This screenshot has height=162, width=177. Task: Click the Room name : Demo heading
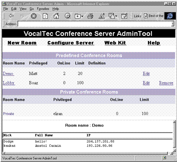(x=84, y=125)
